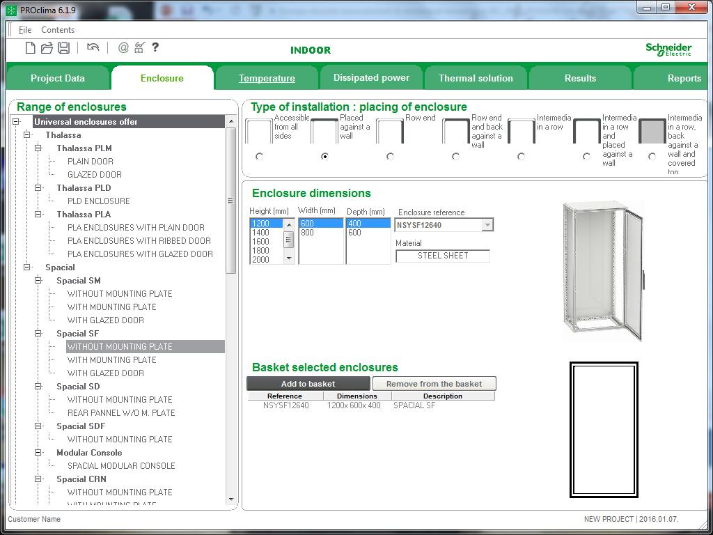
Task: Collapse the Spacial tree node
Action: [27, 267]
